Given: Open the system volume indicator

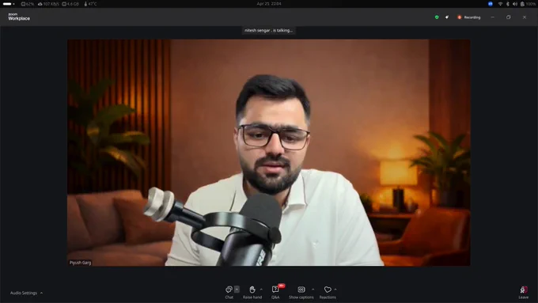Looking at the screenshot, I should 515,4.
